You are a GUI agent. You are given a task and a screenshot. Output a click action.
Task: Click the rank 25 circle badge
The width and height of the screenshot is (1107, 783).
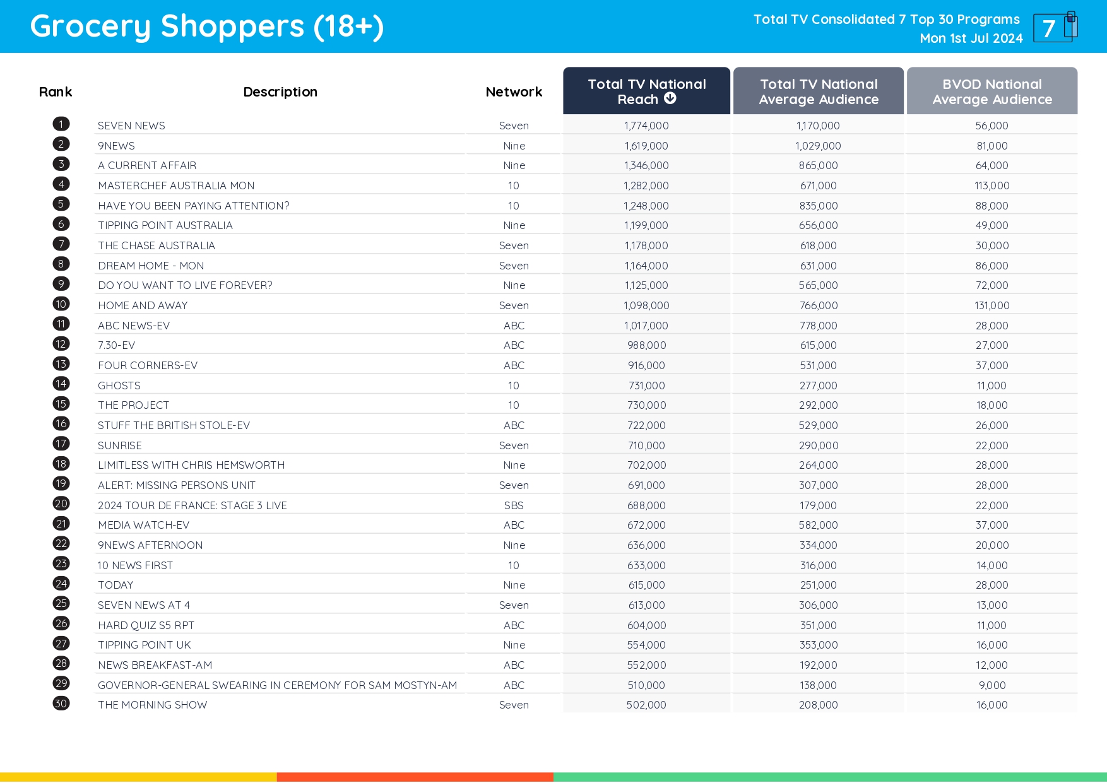pos(61,604)
